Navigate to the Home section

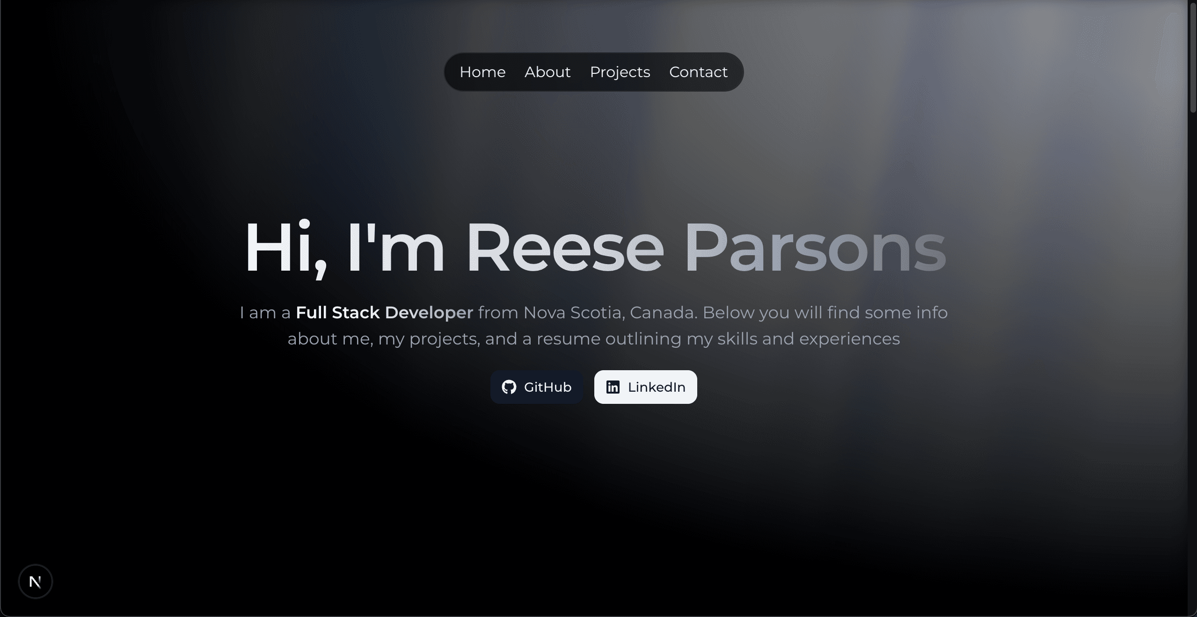482,72
